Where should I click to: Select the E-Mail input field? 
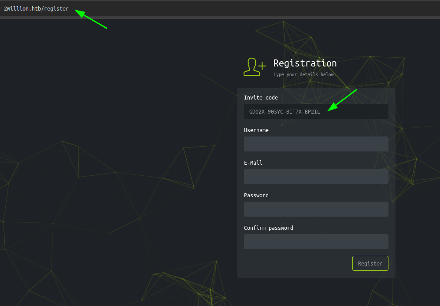click(x=316, y=177)
